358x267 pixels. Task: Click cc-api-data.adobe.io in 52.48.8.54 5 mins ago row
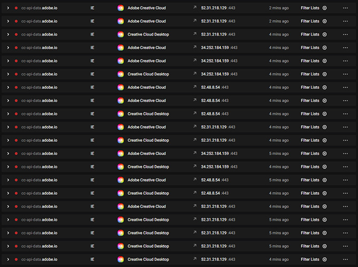39,180
